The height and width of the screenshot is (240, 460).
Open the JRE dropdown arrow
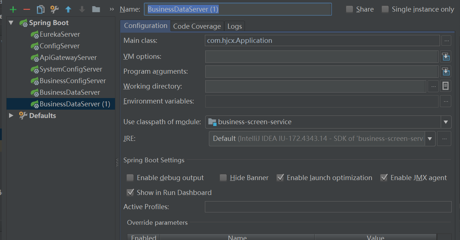click(x=430, y=139)
